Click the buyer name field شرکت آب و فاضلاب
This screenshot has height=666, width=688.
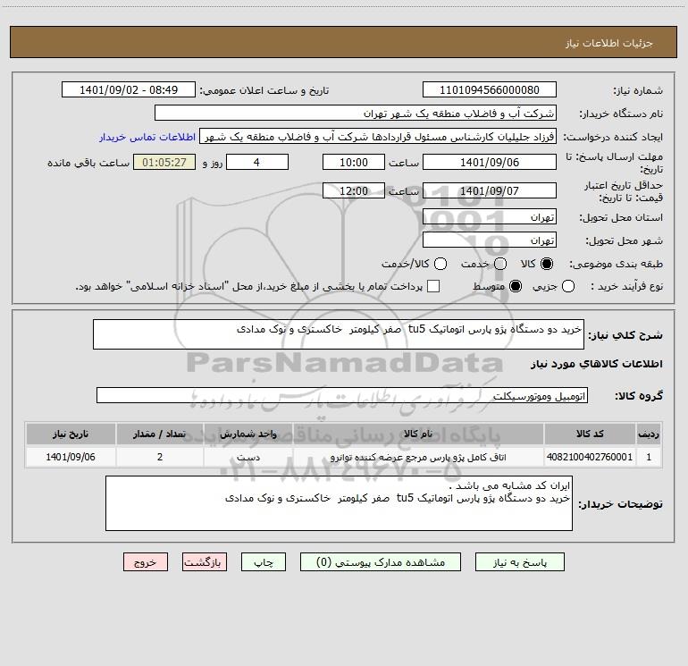tap(356, 114)
